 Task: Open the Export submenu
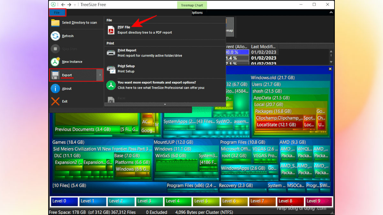point(76,75)
